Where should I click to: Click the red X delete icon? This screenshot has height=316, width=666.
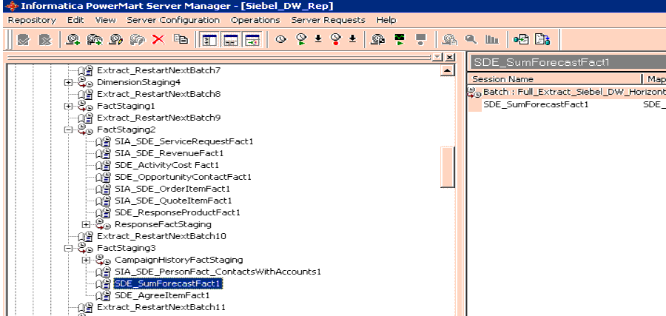point(158,39)
